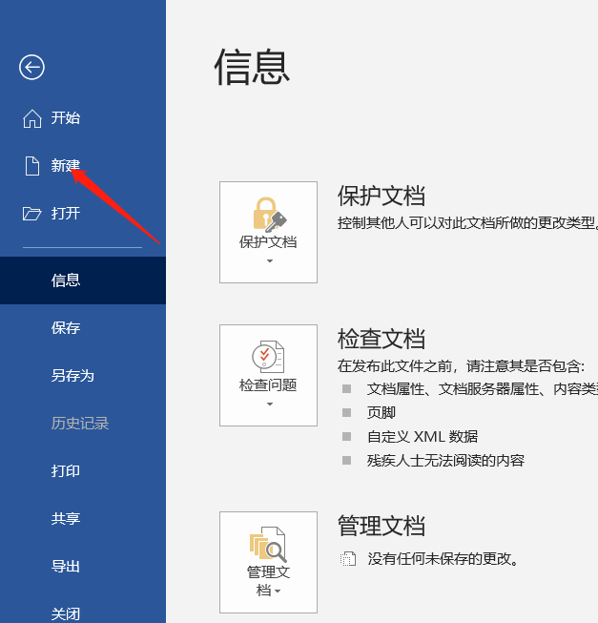
Task: Click the greyed-out 历史记录 entry
Action: pos(80,424)
